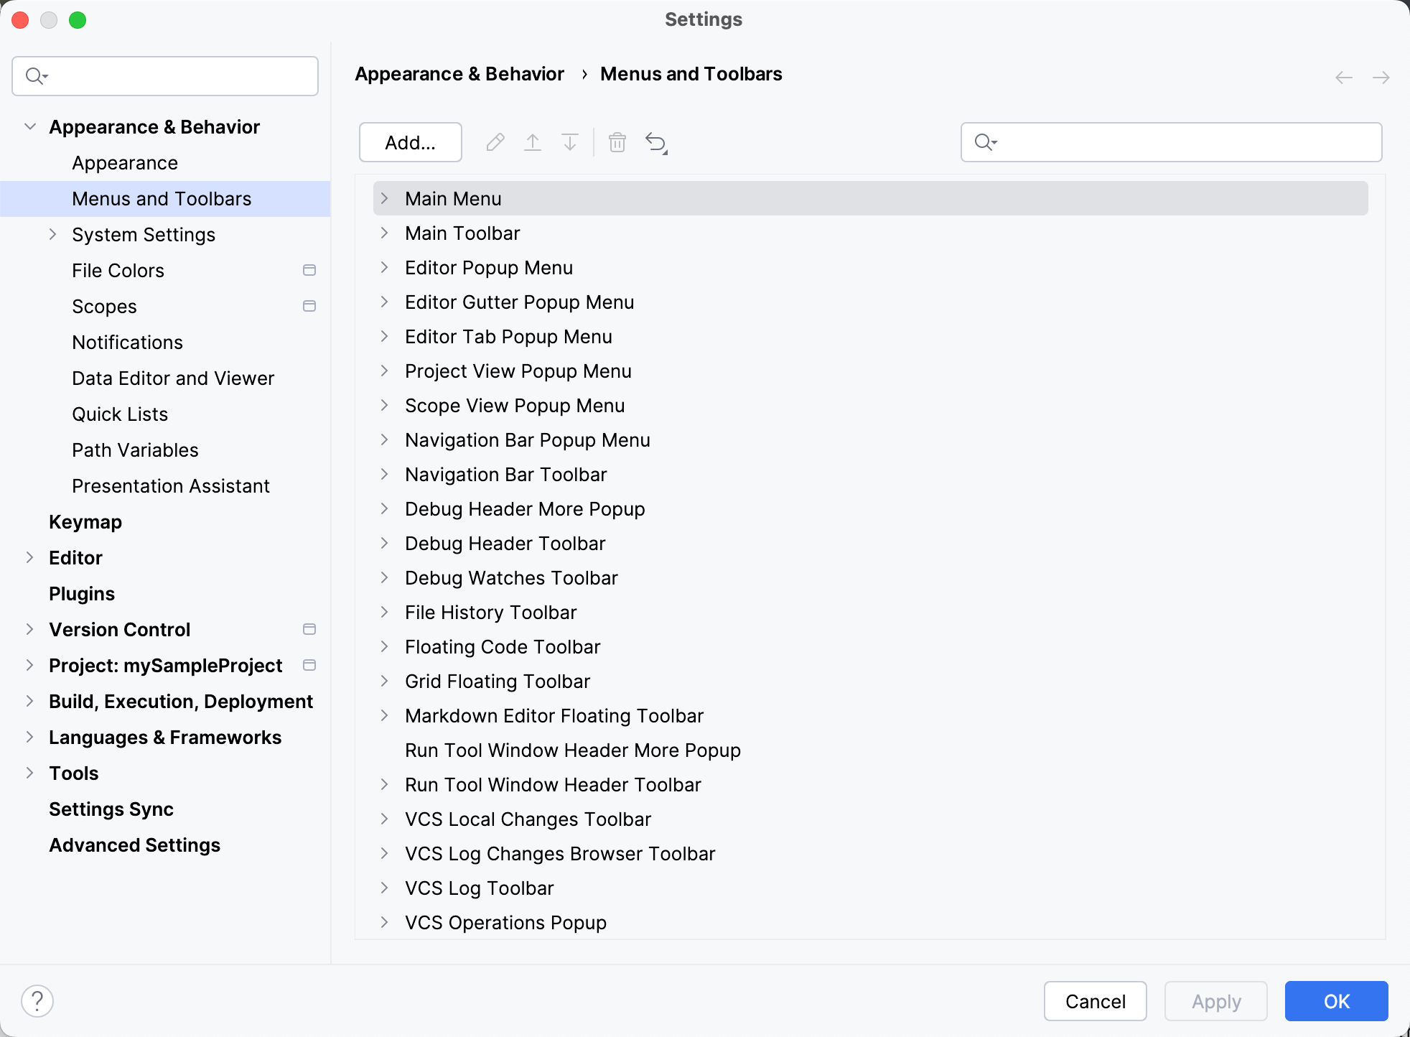
Task: Expand the Main Menu tree item
Action: [x=384, y=198]
